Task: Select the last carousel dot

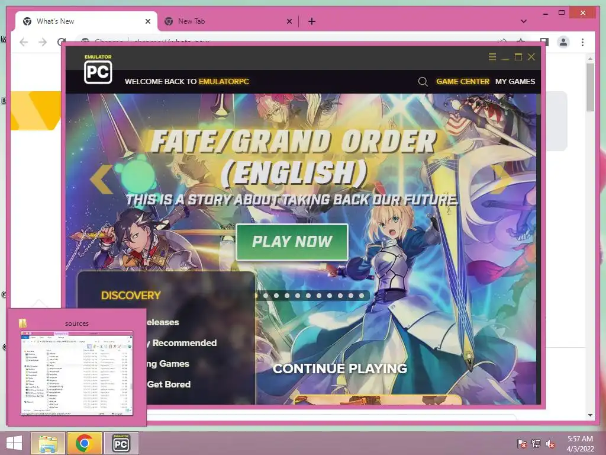Action: [362, 296]
